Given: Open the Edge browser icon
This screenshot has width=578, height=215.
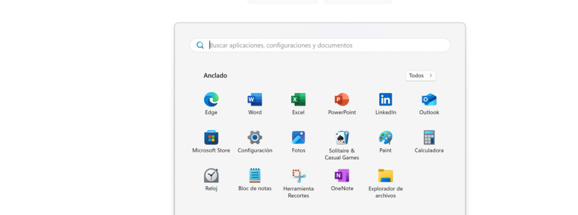Looking at the screenshot, I should (x=211, y=100).
